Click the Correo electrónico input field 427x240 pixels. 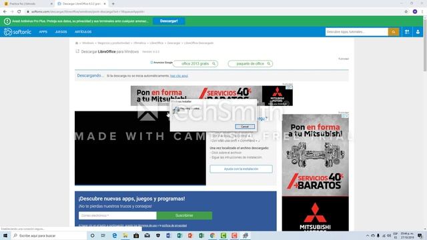coord(117,215)
